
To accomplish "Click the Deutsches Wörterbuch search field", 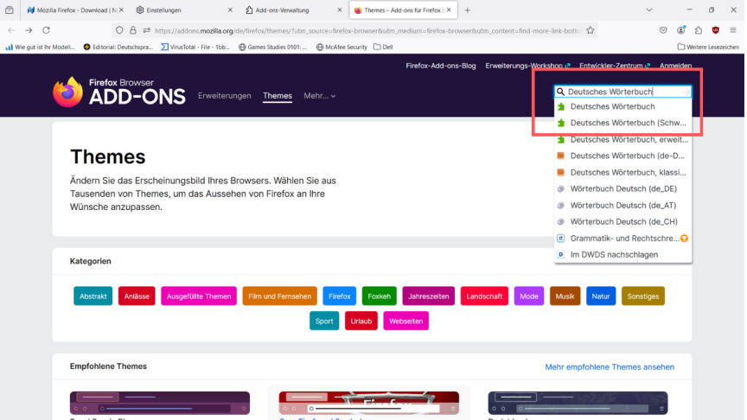I will (x=623, y=92).
